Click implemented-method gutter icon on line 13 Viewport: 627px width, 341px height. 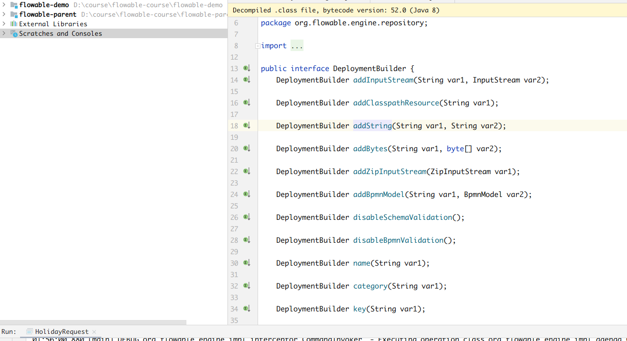pos(247,68)
